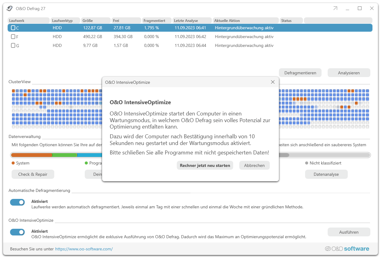Click the Datenanalyse button
Image resolution: width=381 pixels, height=258 pixels.
pos(326,174)
